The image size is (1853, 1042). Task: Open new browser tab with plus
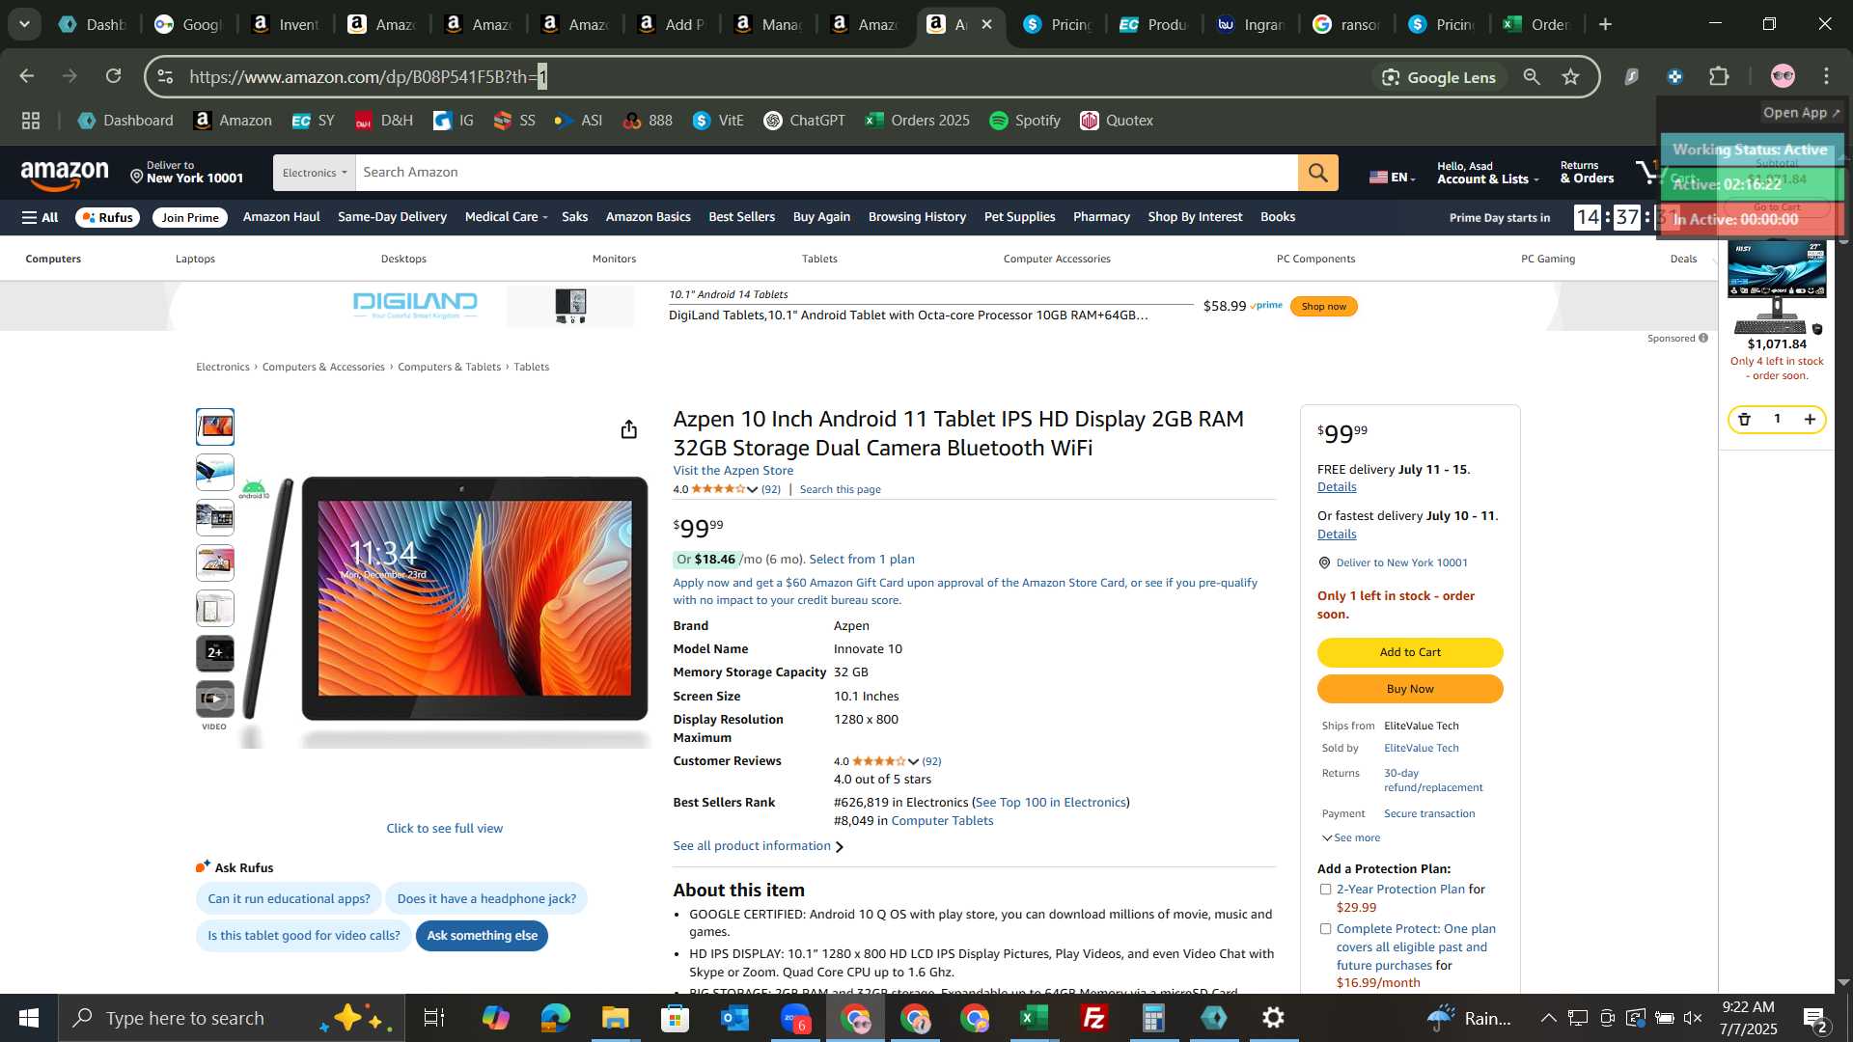point(1606,24)
